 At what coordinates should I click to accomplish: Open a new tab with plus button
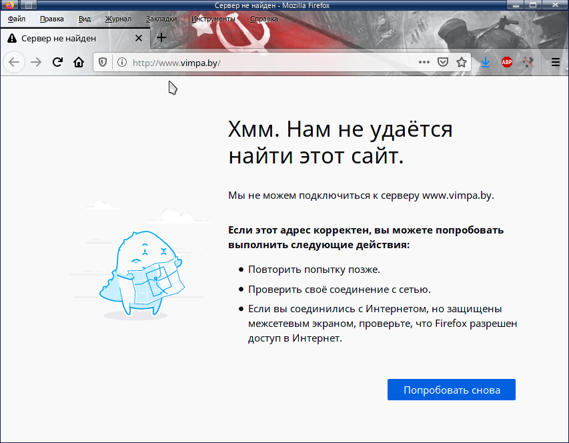coord(161,37)
